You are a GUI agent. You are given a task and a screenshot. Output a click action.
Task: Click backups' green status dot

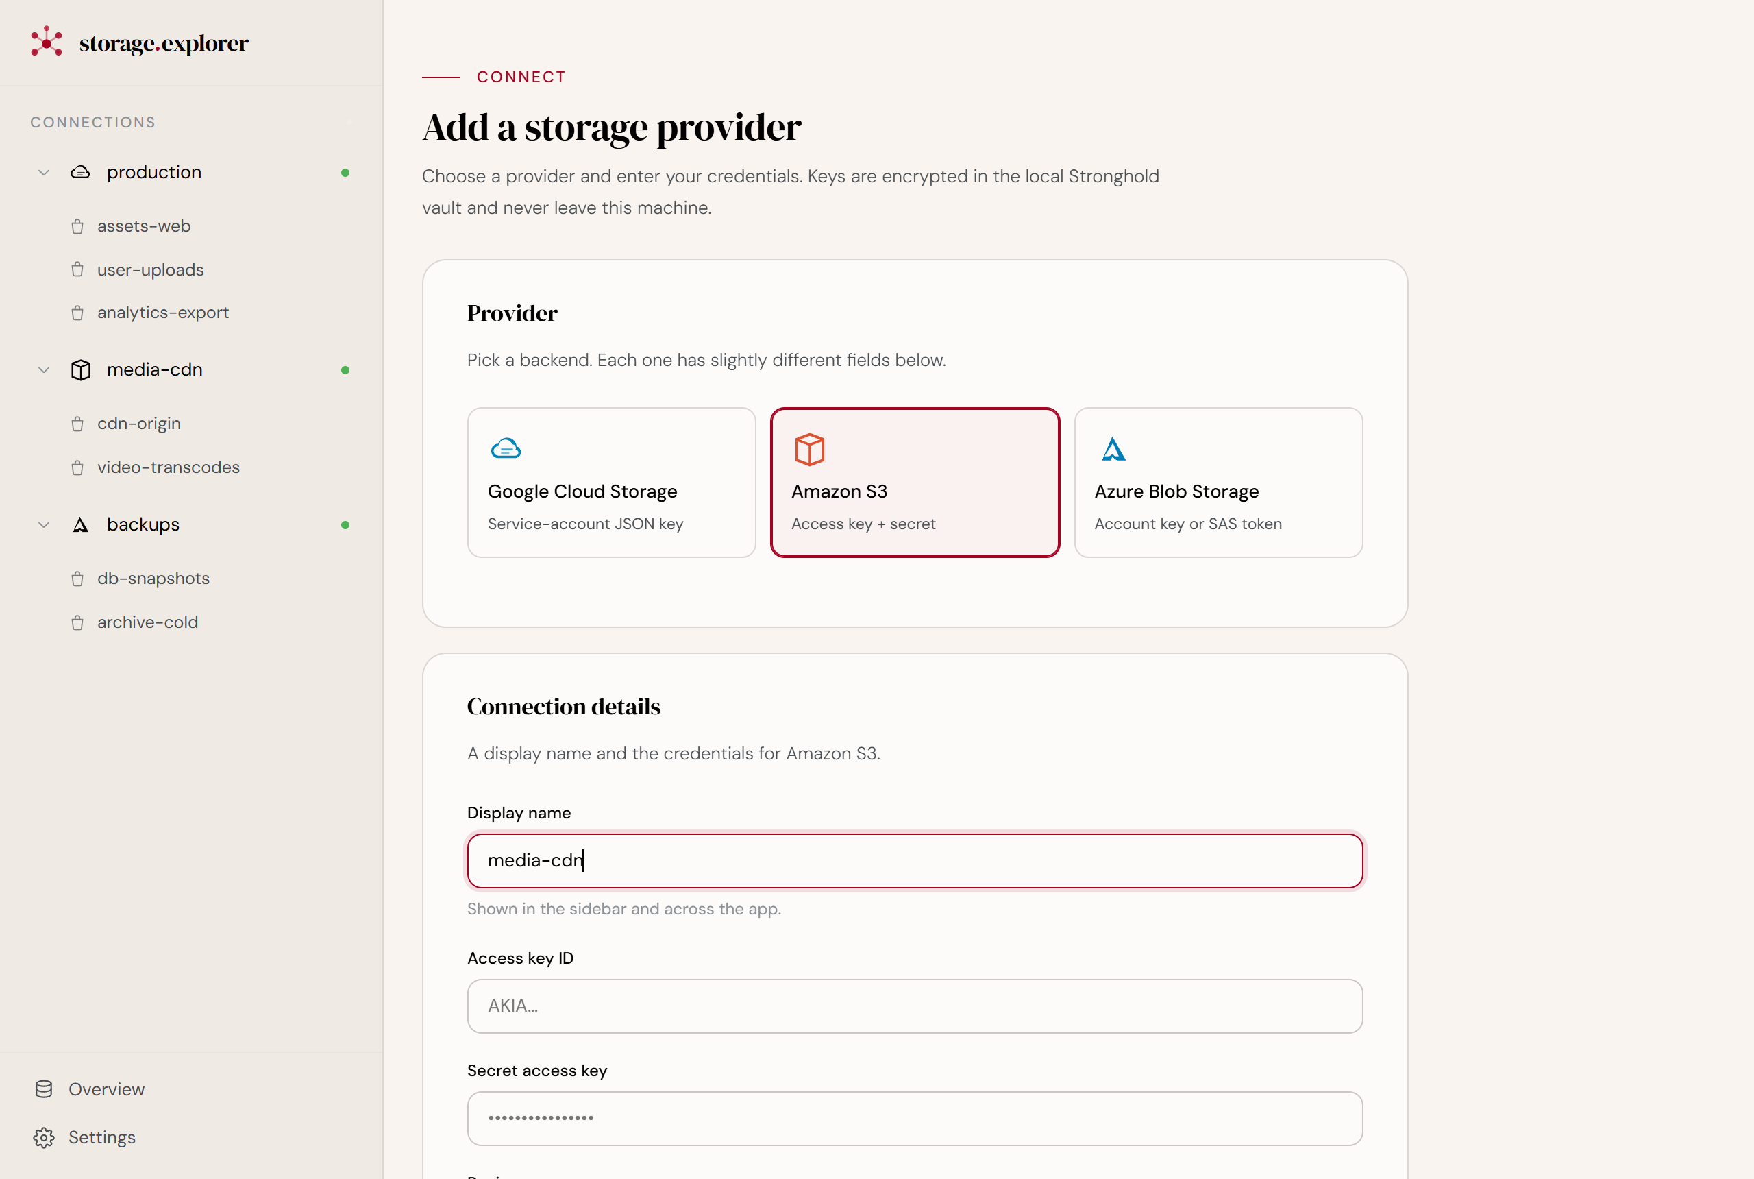click(345, 525)
